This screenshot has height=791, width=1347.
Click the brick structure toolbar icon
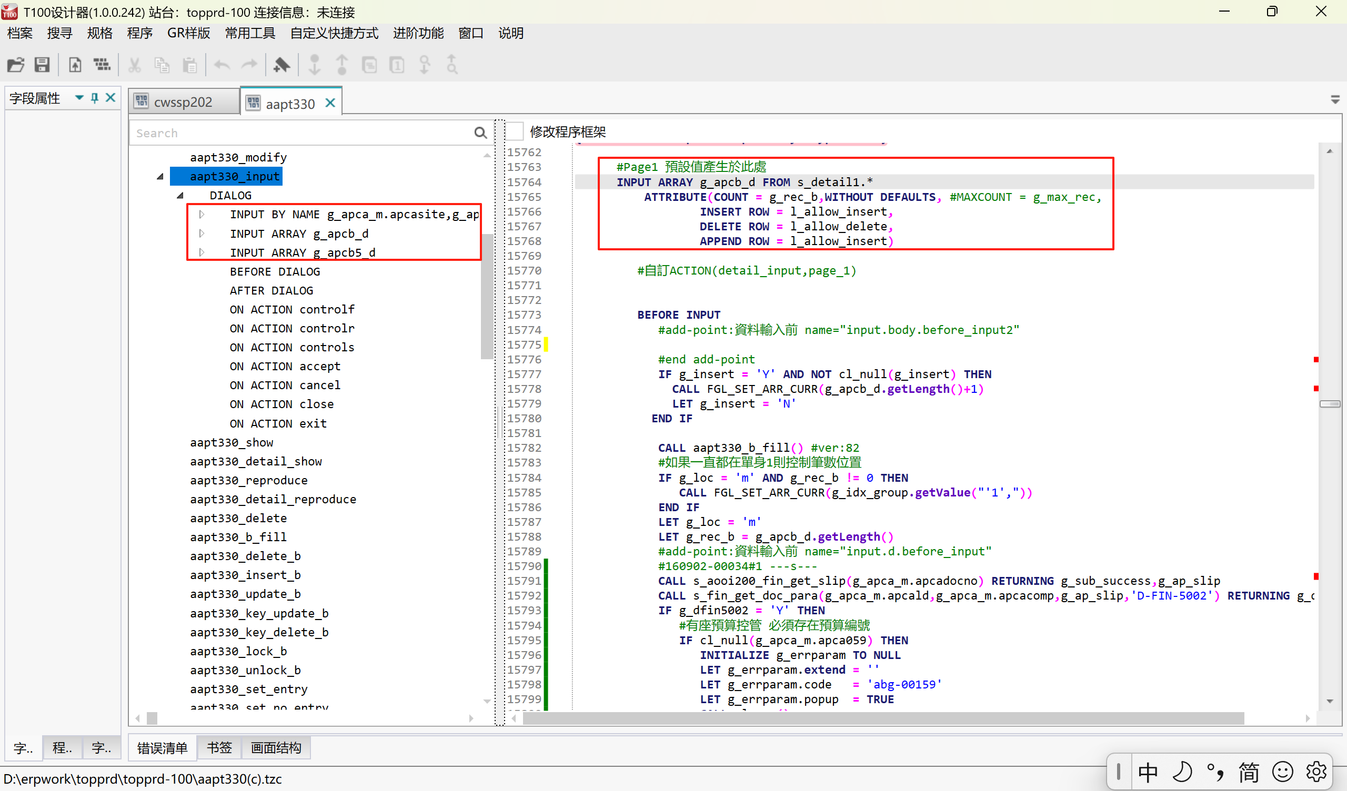102,65
